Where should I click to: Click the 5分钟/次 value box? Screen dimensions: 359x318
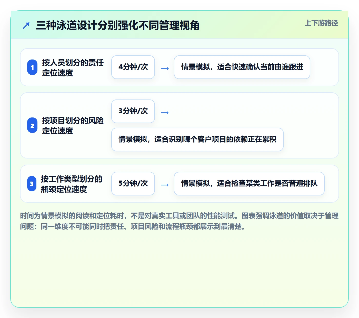click(x=133, y=184)
